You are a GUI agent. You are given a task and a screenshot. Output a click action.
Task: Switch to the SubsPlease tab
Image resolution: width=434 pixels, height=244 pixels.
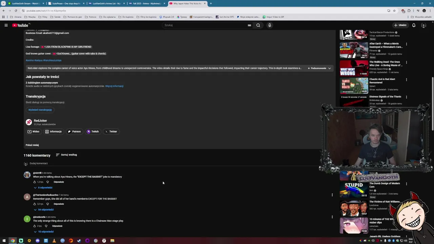(x=66, y=3)
